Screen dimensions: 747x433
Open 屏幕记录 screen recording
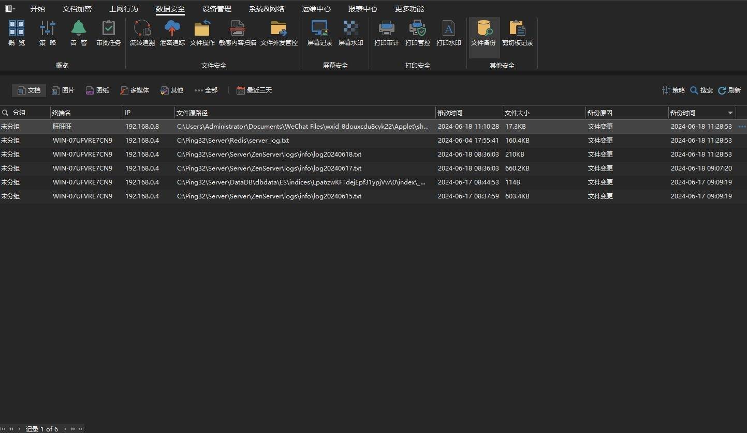(x=320, y=33)
